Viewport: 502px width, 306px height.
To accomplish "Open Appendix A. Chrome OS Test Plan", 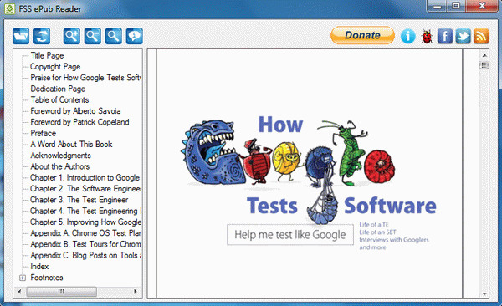I will tap(86, 233).
